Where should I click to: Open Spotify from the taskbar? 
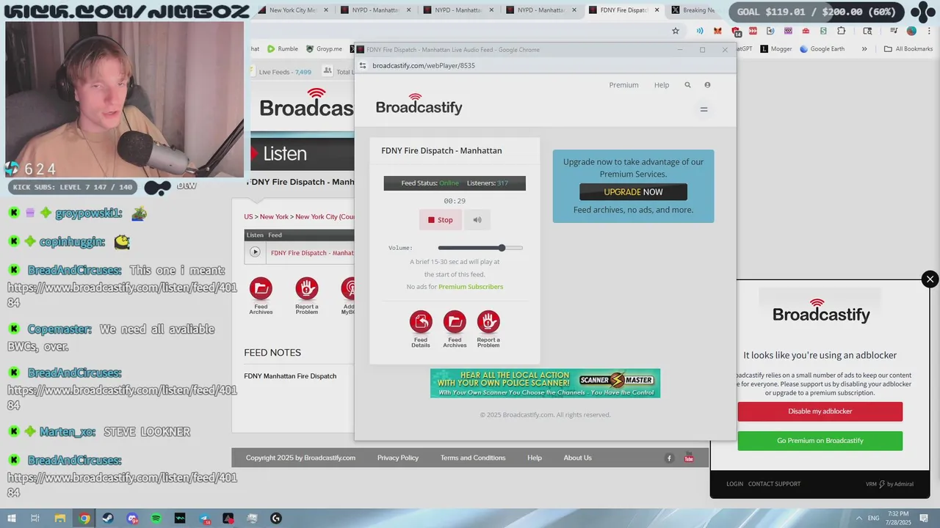coord(156,518)
